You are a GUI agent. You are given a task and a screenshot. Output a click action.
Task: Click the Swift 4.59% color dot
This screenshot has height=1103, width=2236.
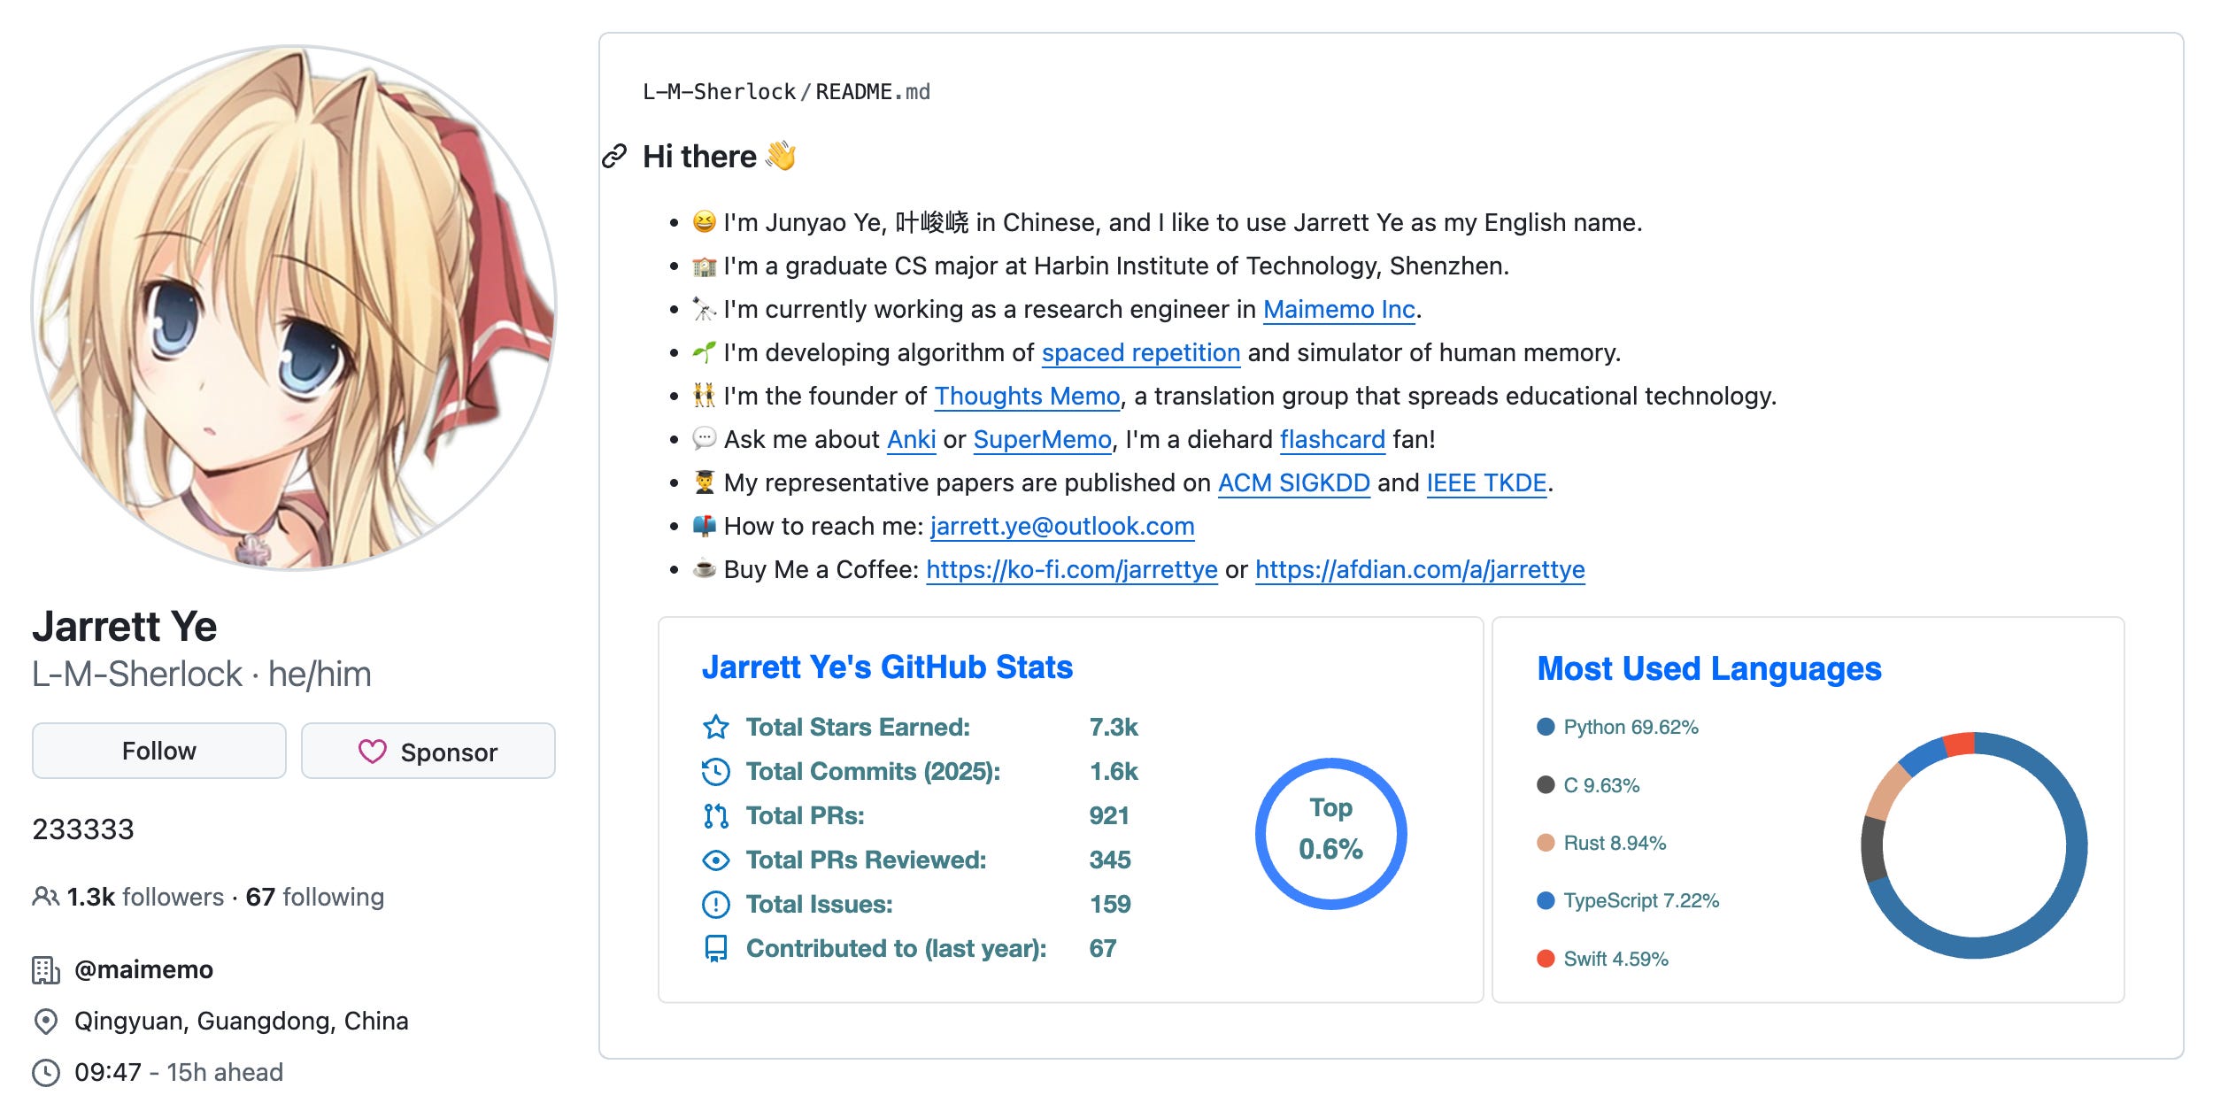tap(1546, 959)
